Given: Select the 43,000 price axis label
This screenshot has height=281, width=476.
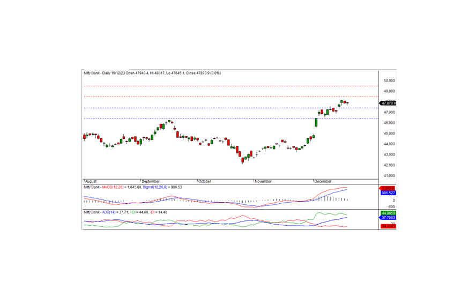Looking at the screenshot, I should (389, 154).
